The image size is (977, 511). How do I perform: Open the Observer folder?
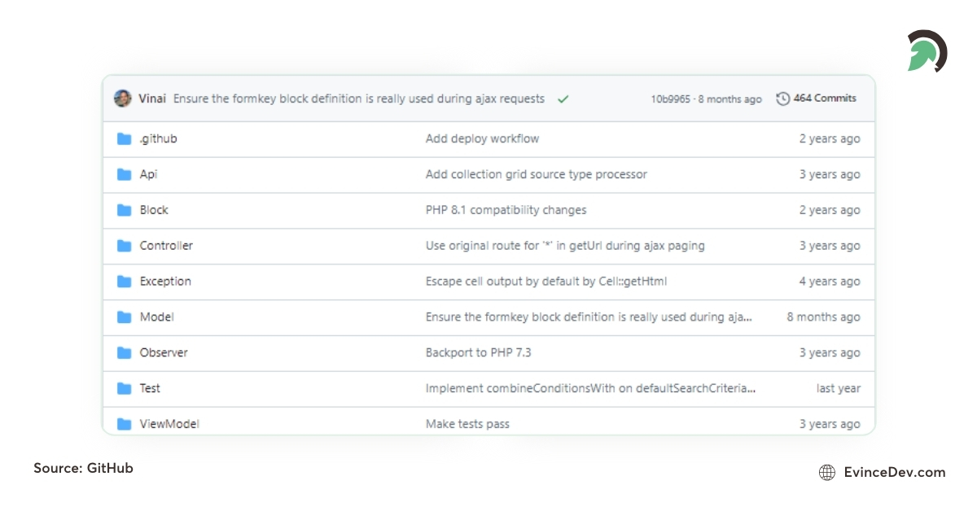click(x=164, y=352)
